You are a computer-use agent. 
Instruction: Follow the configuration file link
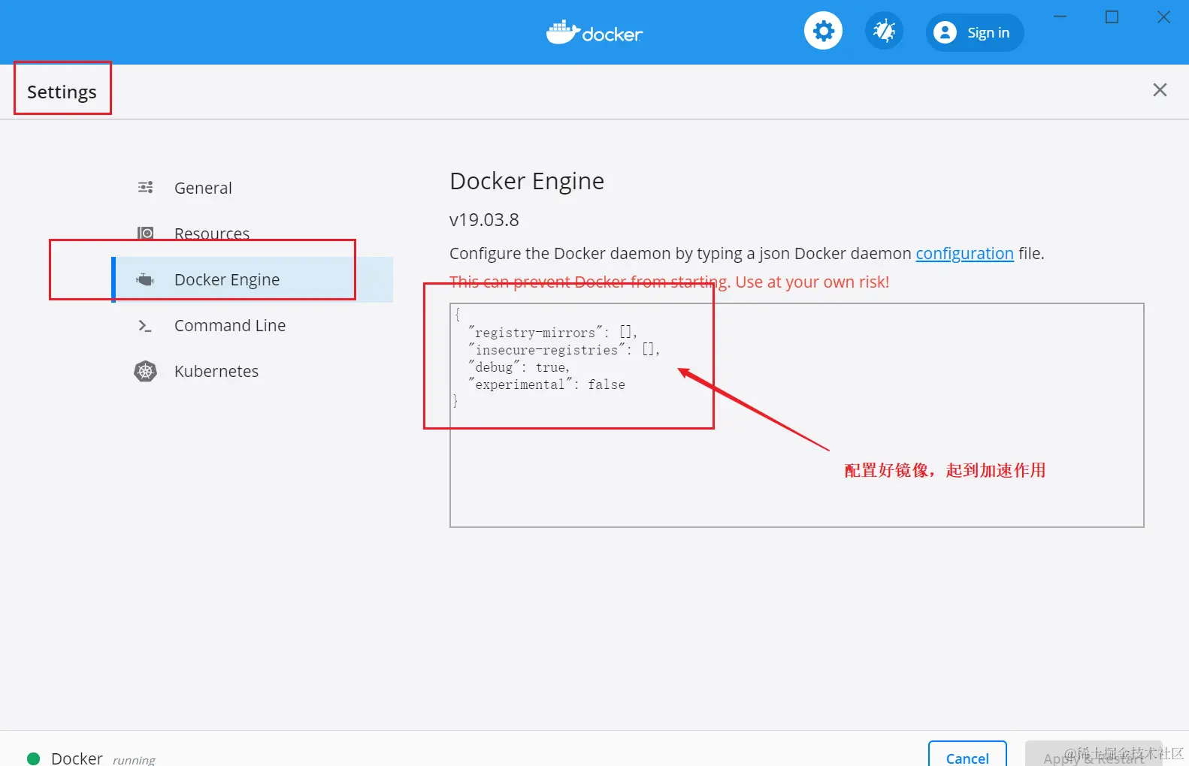[964, 254]
